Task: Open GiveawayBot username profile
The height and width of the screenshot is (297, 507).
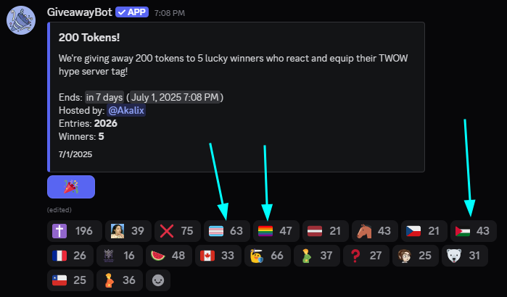Action: pyautogui.click(x=80, y=12)
